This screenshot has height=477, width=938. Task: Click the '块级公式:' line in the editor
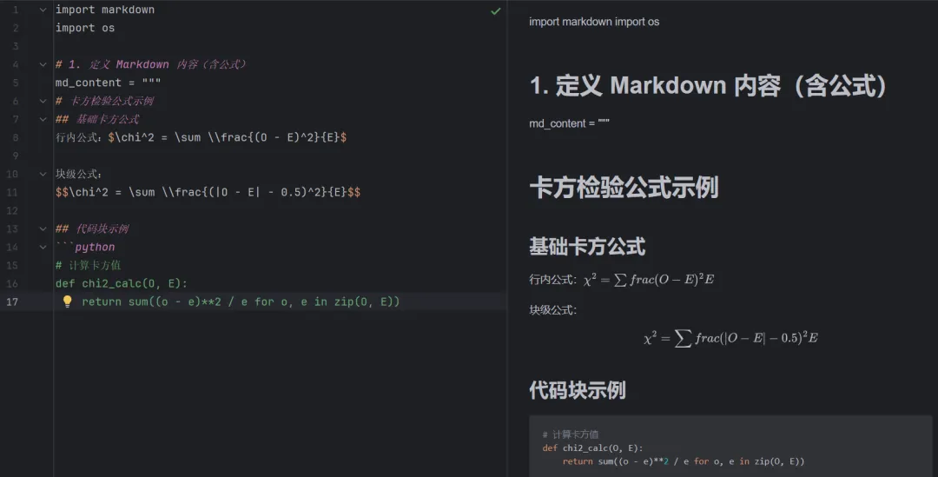point(78,174)
